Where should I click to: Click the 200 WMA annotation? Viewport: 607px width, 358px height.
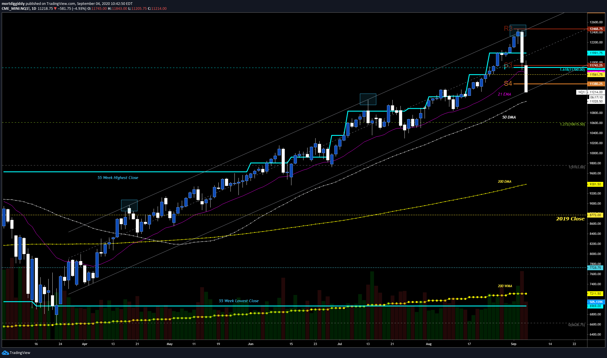tap(505, 286)
